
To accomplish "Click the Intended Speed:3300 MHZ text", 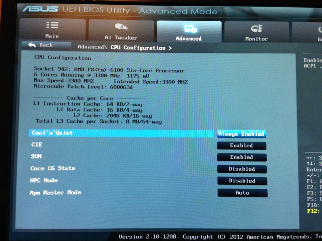I will [151, 82].
